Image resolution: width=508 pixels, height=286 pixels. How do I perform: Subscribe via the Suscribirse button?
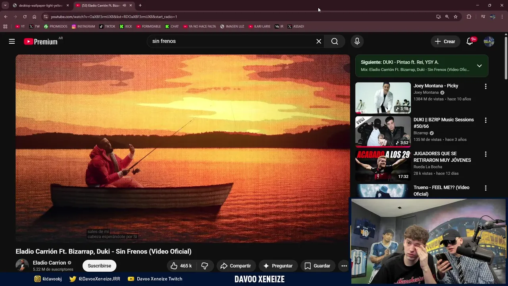(99, 266)
